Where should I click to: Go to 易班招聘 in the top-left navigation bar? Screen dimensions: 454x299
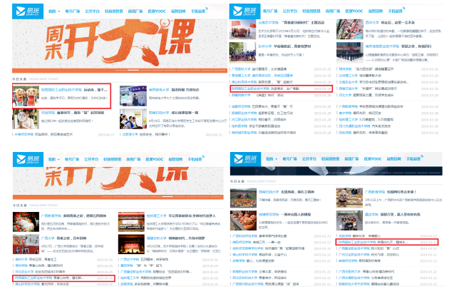pyautogui.click(x=176, y=12)
